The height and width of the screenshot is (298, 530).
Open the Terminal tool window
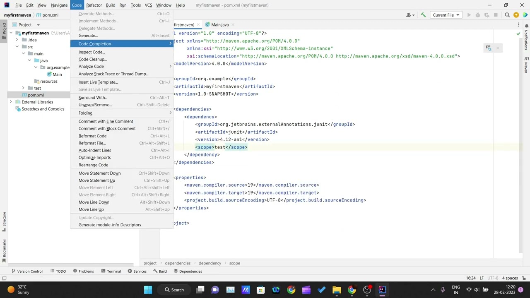[111, 271]
